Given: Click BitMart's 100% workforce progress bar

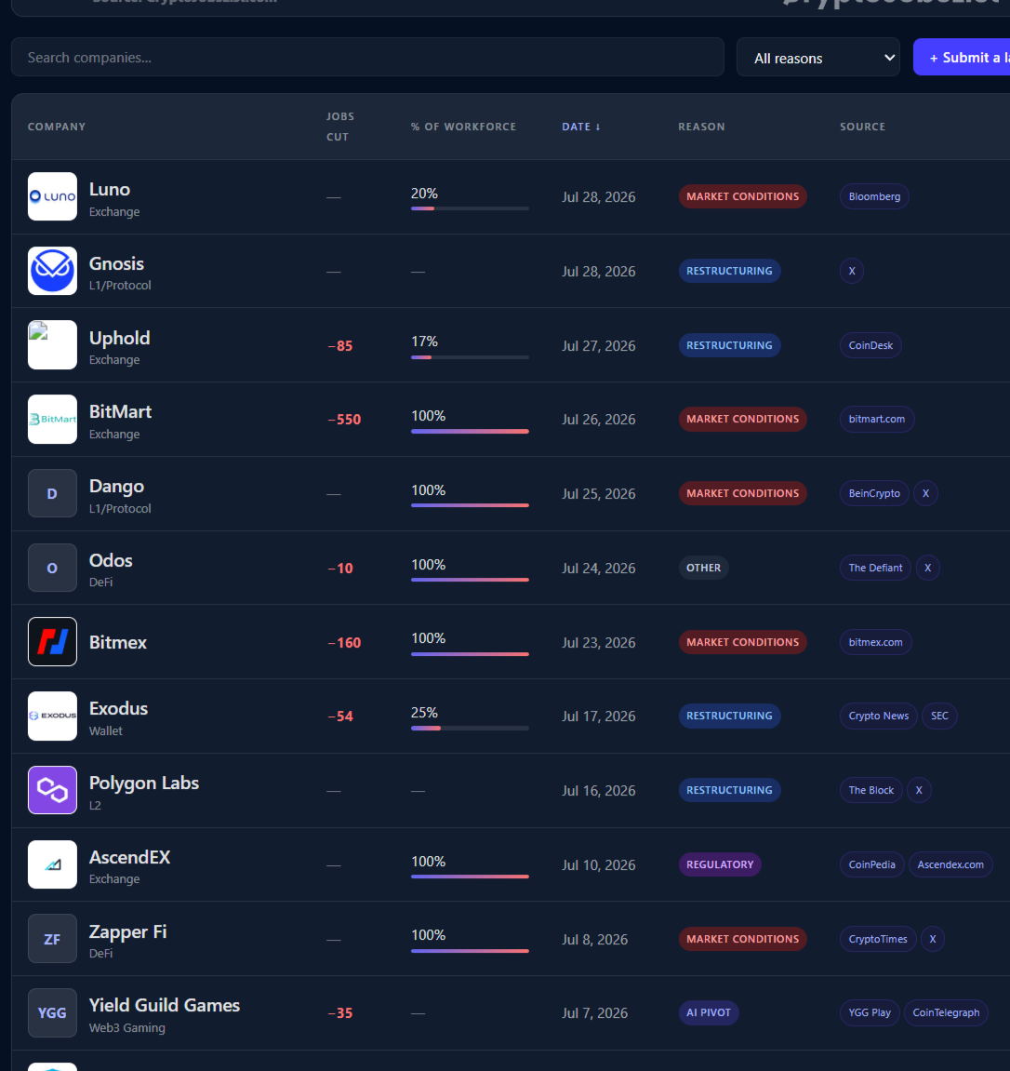Looking at the screenshot, I should point(470,431).
